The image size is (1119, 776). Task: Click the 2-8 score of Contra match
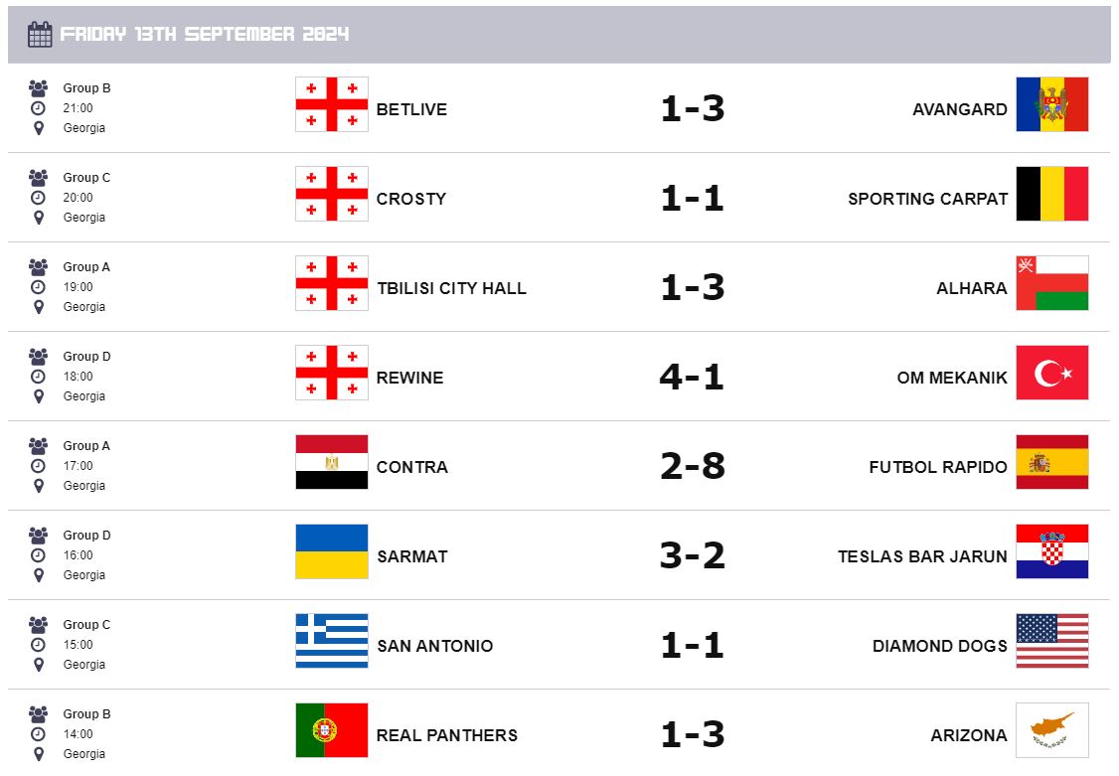693,466
